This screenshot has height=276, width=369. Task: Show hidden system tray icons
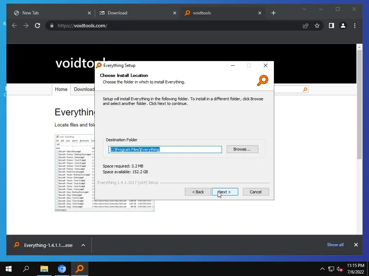[323, 269]
